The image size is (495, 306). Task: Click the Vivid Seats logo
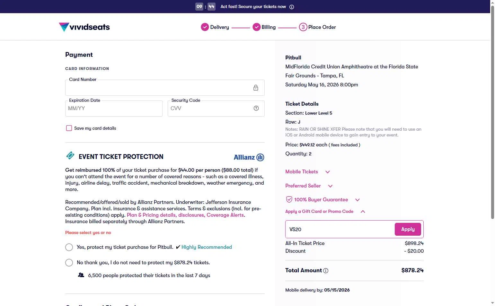click(x=84, y=27)
